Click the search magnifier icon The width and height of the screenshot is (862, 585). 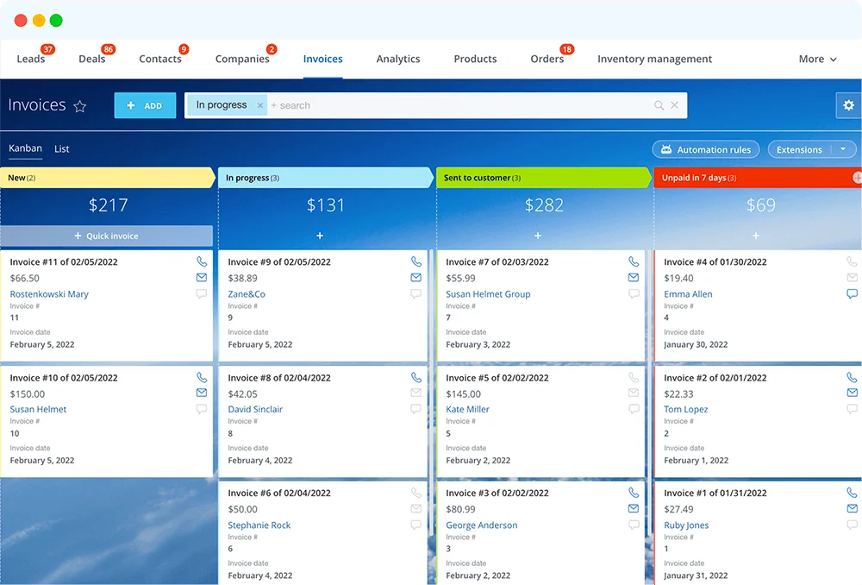coord(659,105)
